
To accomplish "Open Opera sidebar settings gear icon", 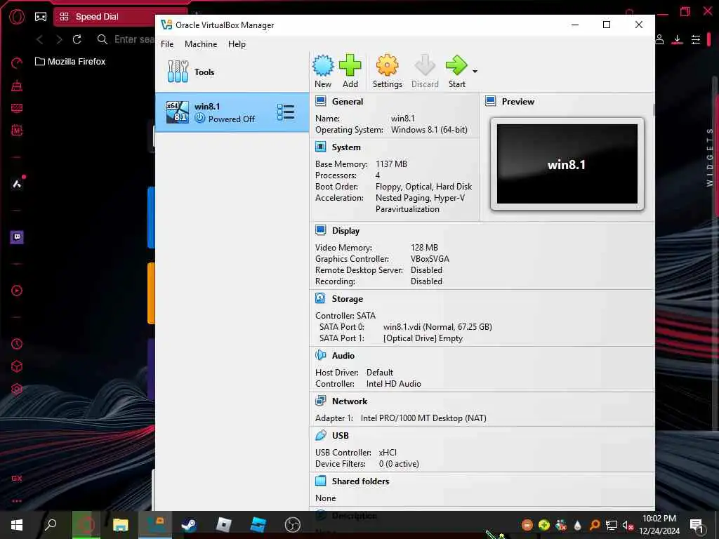I will click(x=17, y=389).
